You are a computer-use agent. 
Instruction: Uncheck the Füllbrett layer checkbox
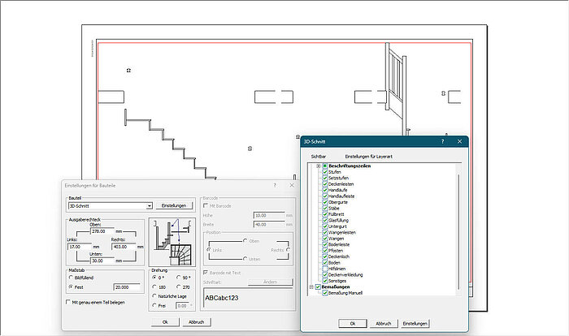(x=325, y=214)
